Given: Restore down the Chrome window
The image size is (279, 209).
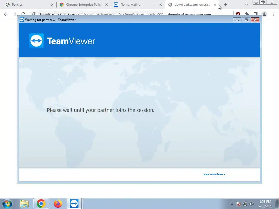Looking at the screenshot, I should [263, 2].
